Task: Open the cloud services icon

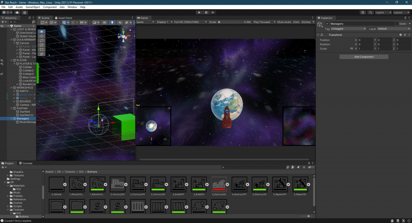Action: [17, 12]
